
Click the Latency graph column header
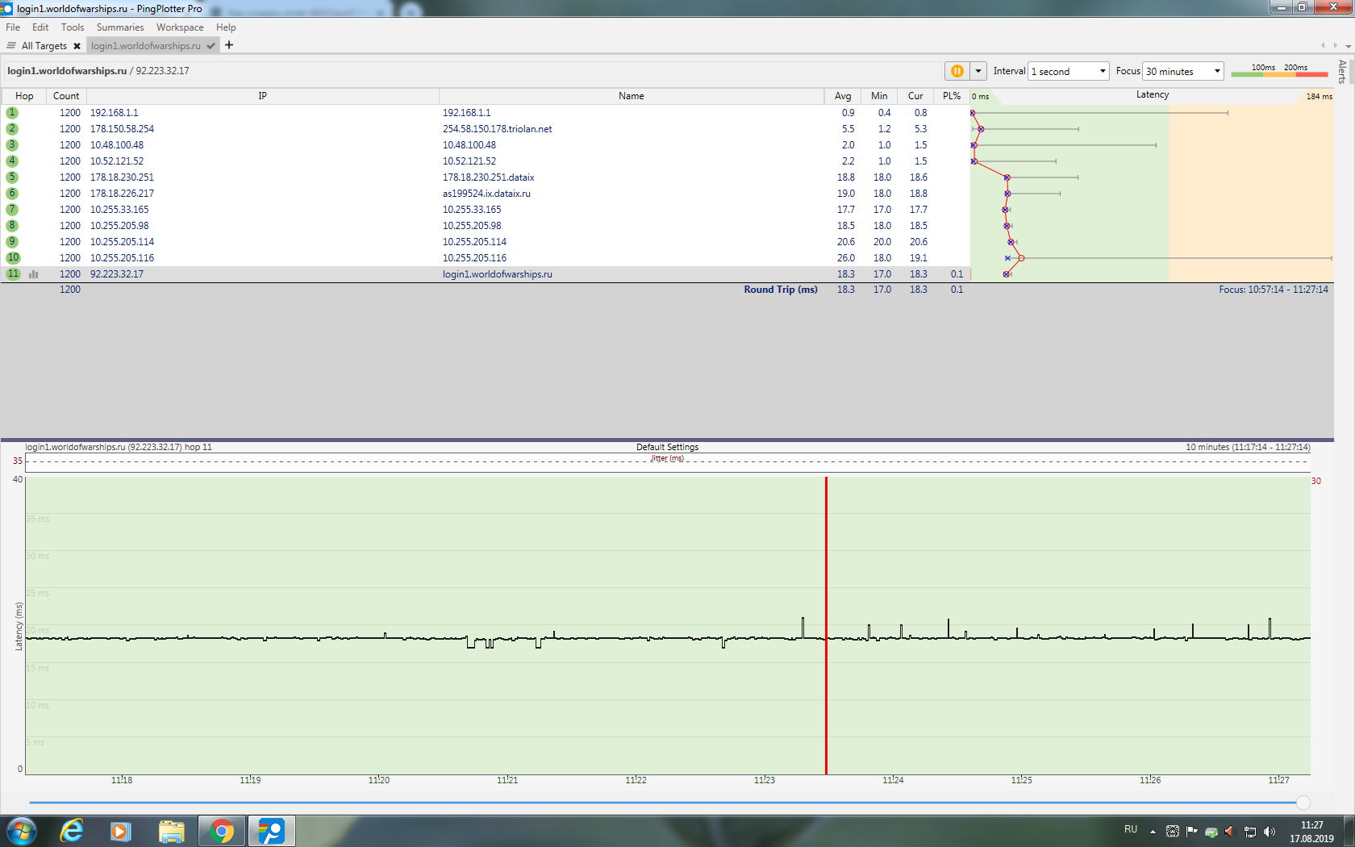[x=1152, y=95]
